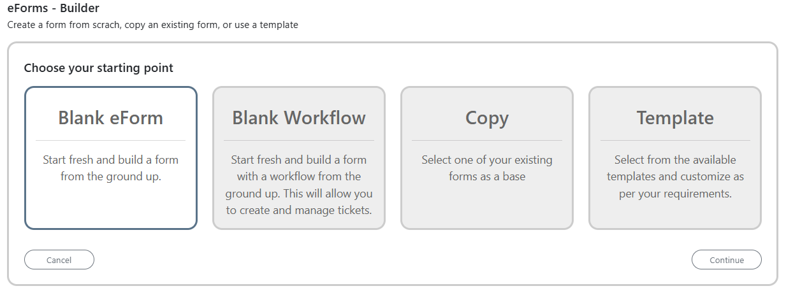Click the divider line under Blank eForm title
The width and height of the screenshot is (786, 293).
pyautogui.click(x=111, y=140)
